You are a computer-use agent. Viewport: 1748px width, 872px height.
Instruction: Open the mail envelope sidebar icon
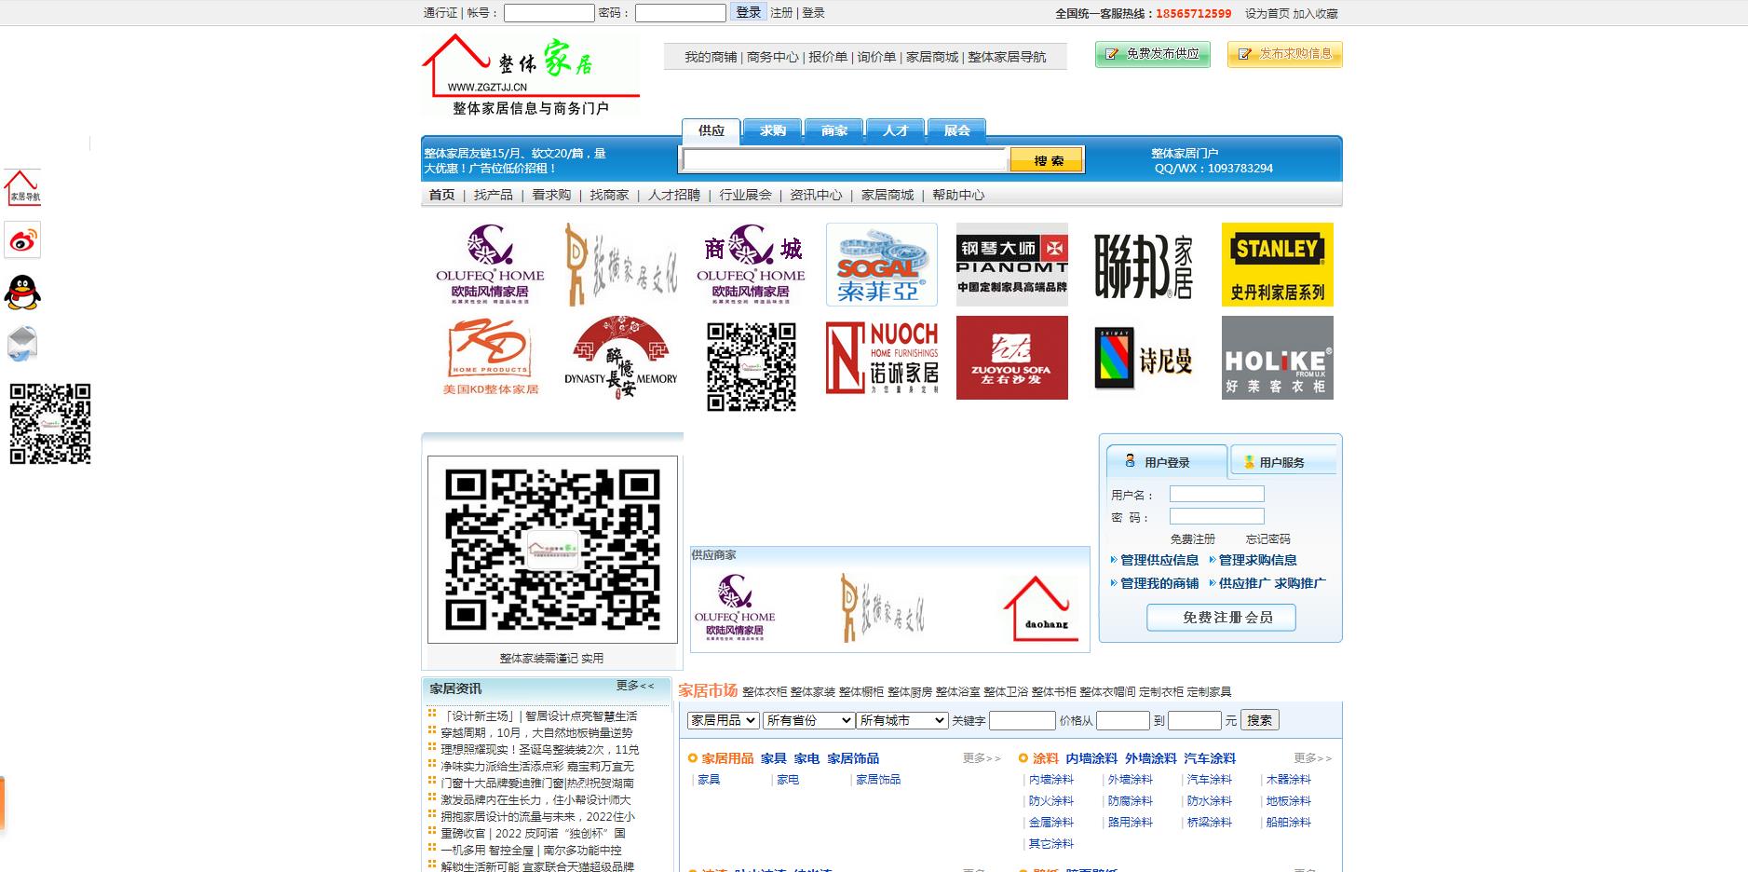coord(22,344)
